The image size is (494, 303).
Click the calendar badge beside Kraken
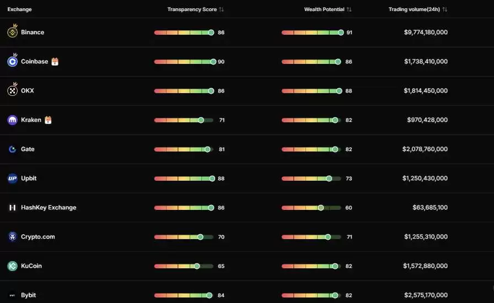[48, 120]
